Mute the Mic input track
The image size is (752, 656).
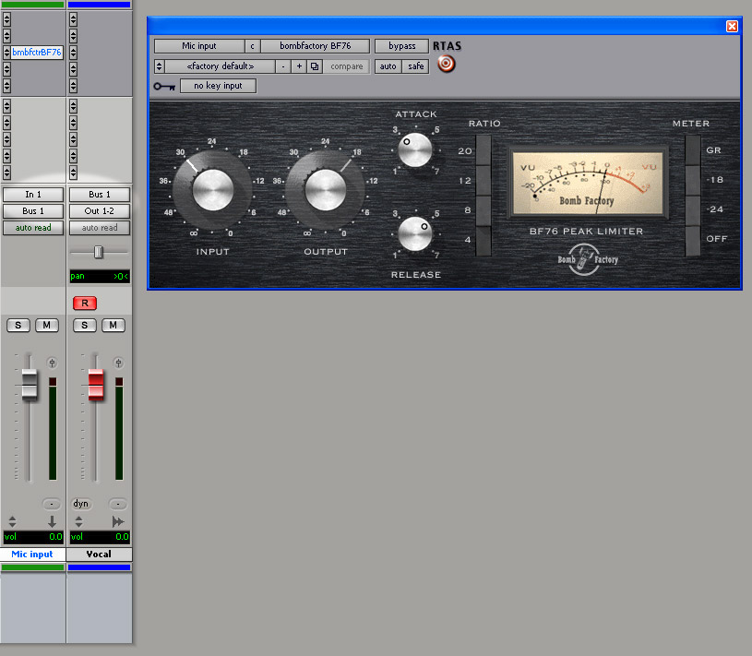click(x=48, y=325)
